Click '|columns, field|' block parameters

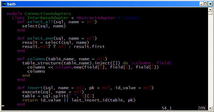[x=151, y=63]
